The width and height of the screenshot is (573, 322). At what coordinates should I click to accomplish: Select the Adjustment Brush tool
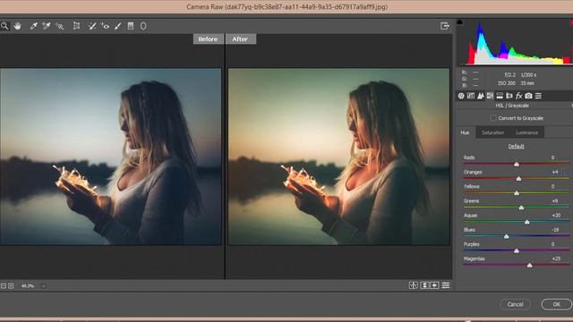[x=117, y=26]
